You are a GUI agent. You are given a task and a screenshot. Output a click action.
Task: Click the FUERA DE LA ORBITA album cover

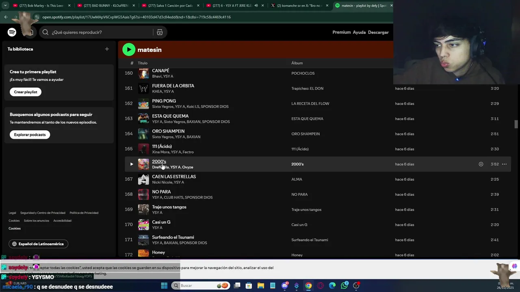coord(143,88)
